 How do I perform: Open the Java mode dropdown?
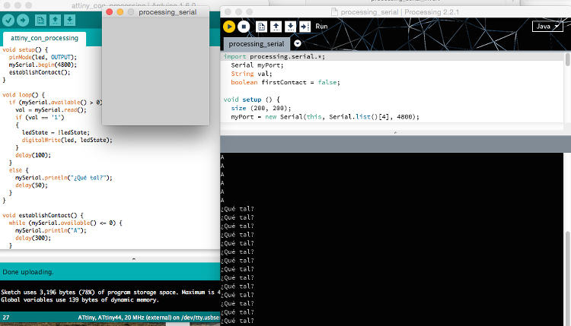tap(547, 27)
